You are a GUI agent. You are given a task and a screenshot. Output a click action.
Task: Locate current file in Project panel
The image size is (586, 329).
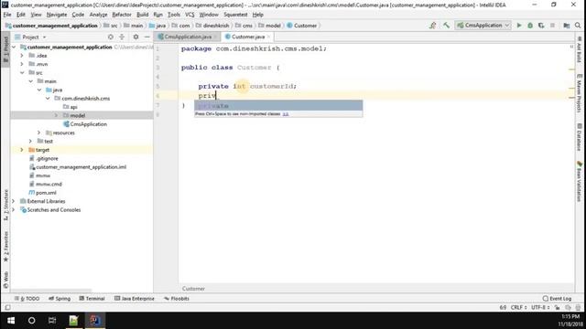point(111,37)
